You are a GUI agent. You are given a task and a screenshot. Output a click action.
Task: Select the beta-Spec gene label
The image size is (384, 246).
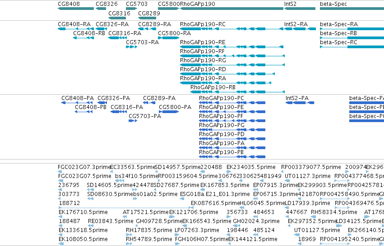(x=333, y=4)
